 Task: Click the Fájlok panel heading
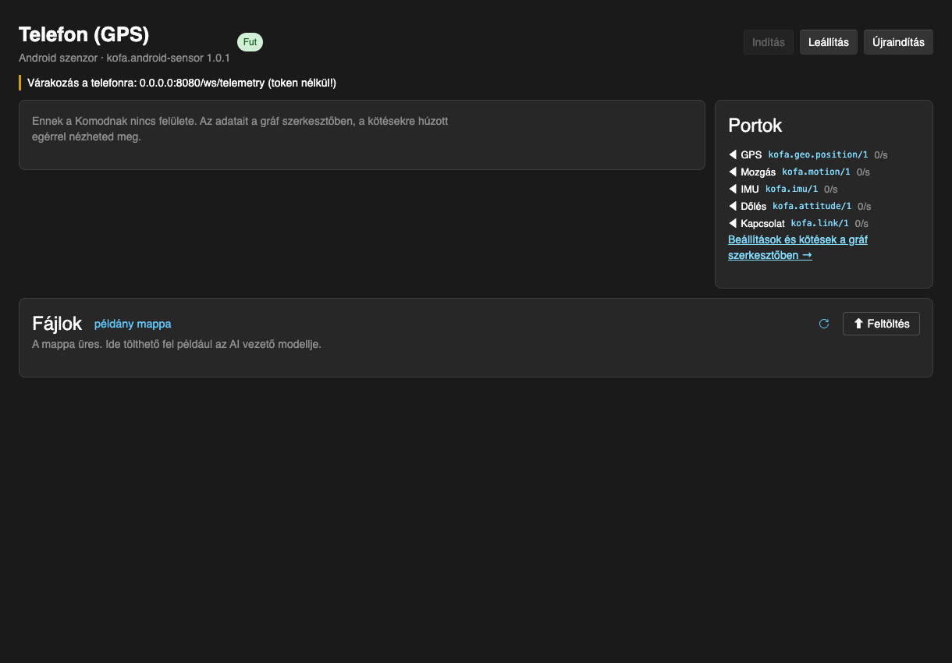click(57, 324)
